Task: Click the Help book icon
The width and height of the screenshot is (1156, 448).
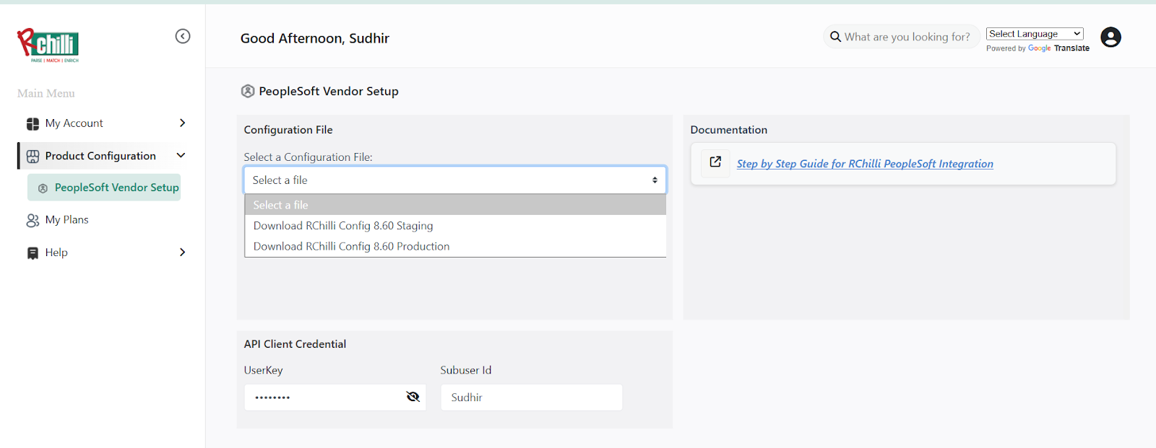Action: coord(33,253)
